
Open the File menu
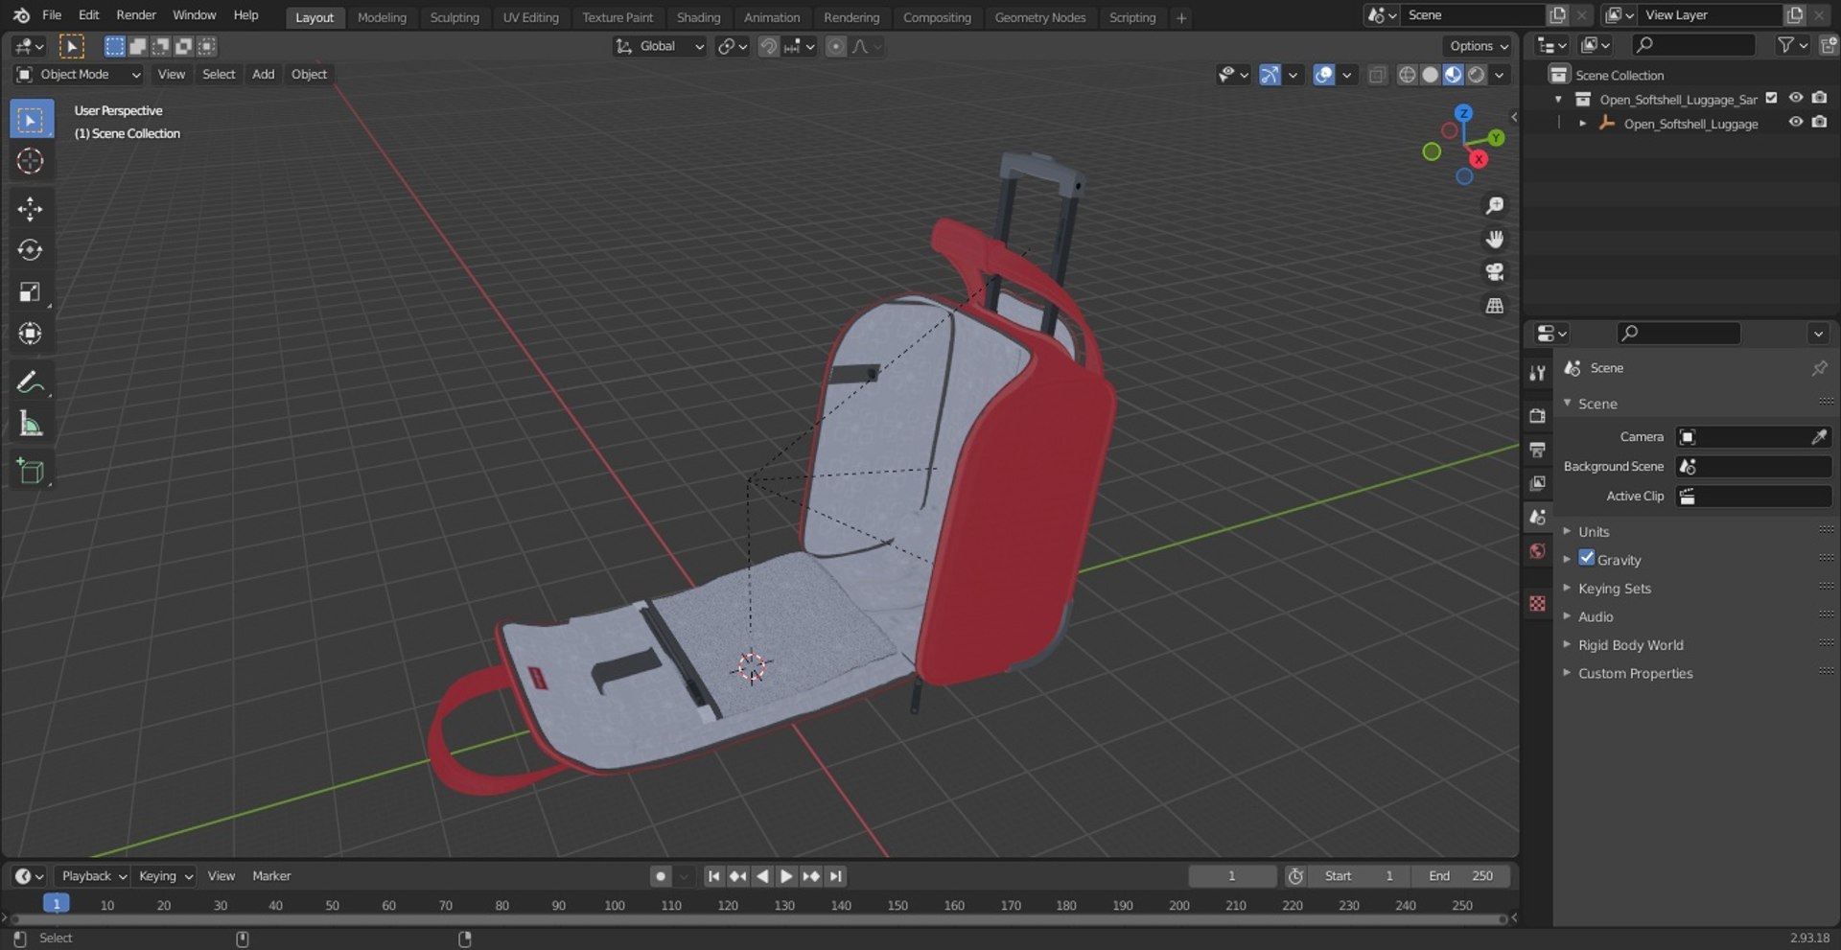[52, 15]
